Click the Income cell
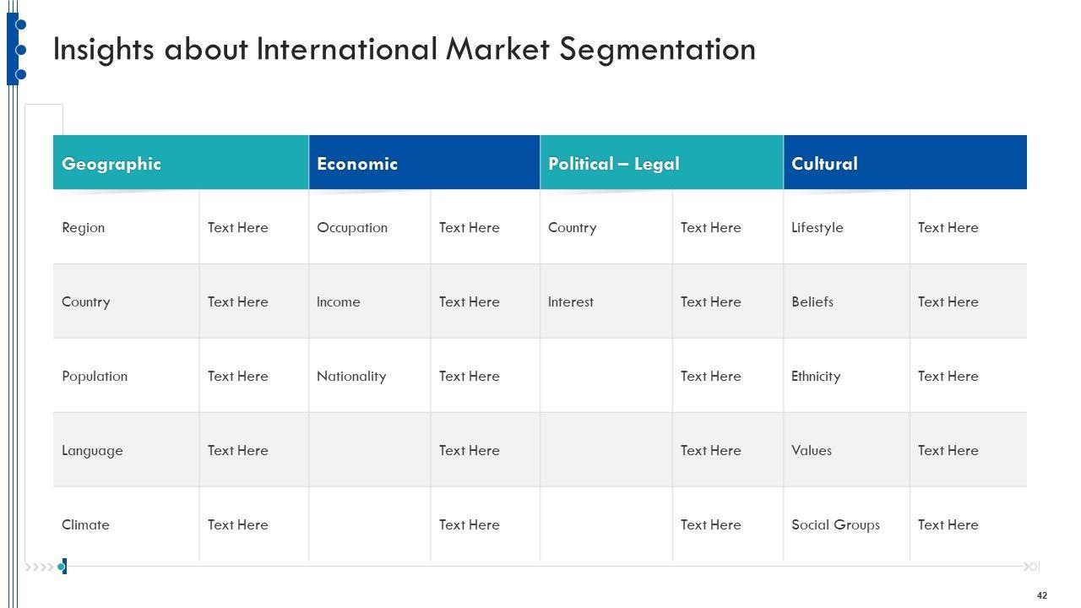Viewport: 1081px width, 608px height. click(x=338, y=302)
